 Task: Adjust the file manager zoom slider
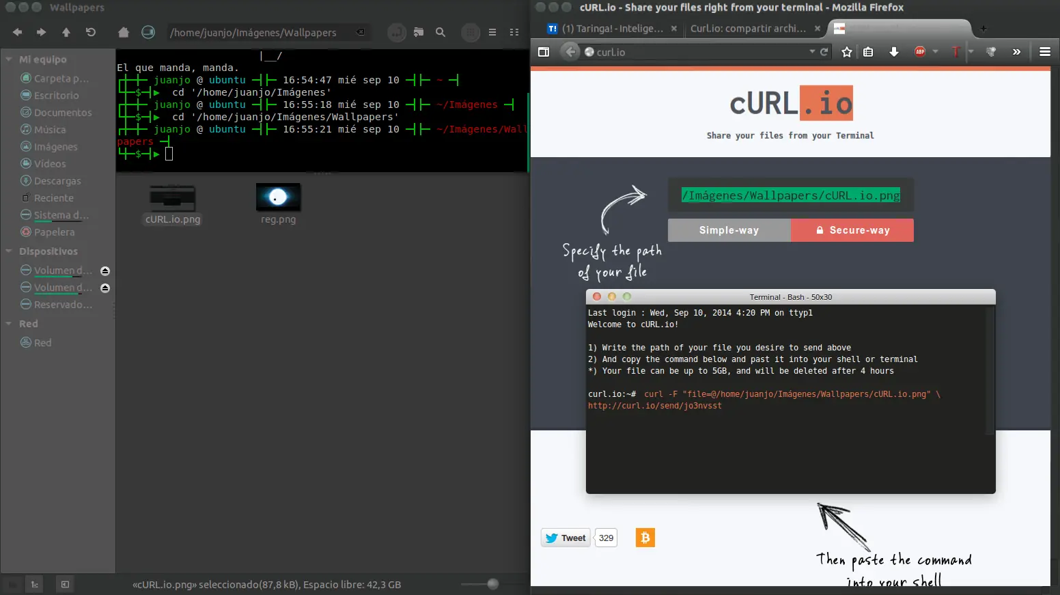point(492,584)
